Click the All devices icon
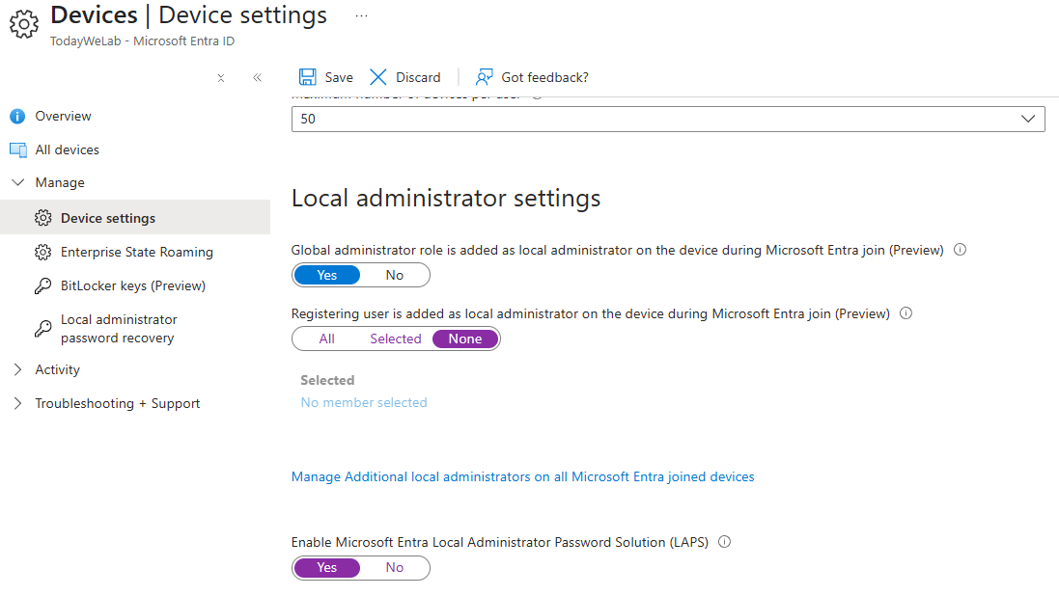This screenshot has height=596, width=1059. tap(17, 150)
